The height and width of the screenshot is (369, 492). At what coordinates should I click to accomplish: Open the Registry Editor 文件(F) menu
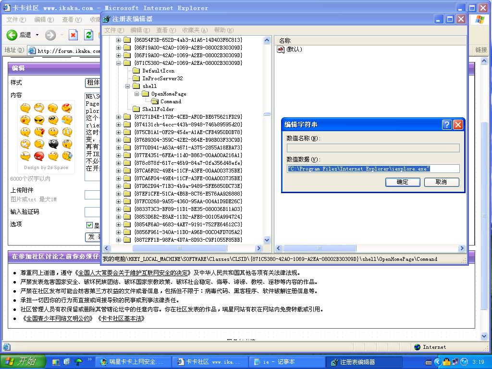pyautogui.click(x=114, y=30)
